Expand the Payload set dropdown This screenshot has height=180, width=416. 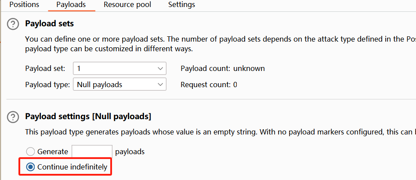119,68
